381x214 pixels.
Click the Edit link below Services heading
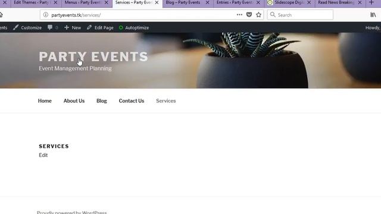tap(43, 155)
